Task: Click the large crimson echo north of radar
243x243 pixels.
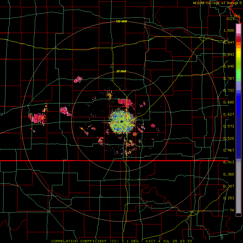Action: click(126, 103)
